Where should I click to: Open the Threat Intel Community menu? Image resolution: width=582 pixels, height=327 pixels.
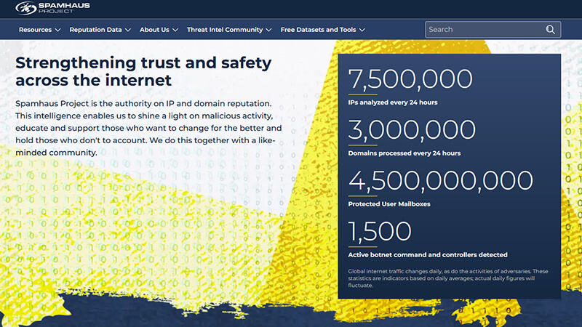pos(225,30)
